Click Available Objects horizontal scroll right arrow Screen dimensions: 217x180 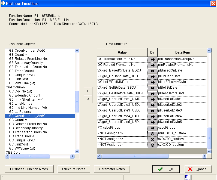click(x=72, y=156)
